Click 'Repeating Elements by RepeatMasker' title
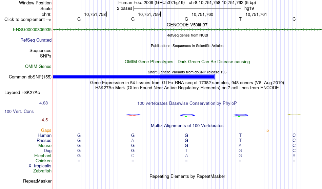Viewport: 322px width, 189px height. pyautogui.click(x=187, y=176)
